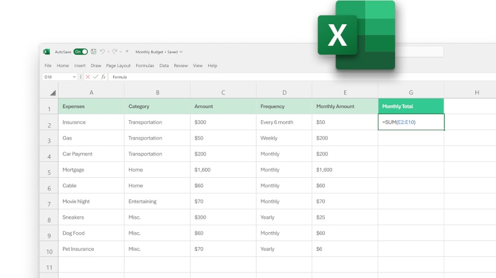
Task: Select the Sneakers cell
Action: (91, 218)
